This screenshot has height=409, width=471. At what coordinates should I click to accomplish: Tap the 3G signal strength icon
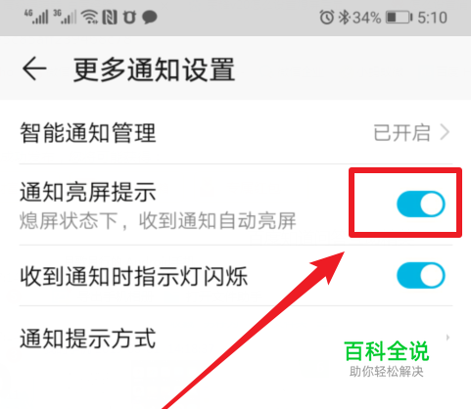point(65,17)
